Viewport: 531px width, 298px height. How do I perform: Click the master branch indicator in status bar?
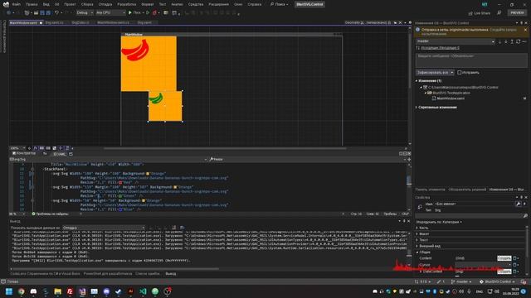[x=461, y=281]
